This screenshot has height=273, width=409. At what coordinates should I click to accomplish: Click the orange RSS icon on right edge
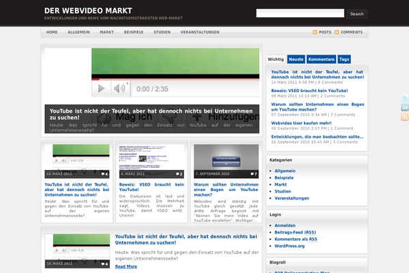405,117
